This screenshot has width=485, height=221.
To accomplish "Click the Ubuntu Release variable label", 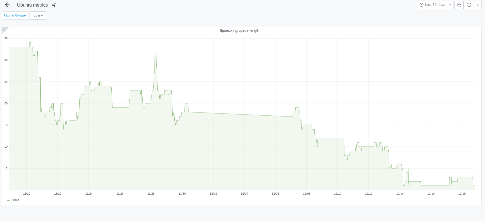I will click(x=15, y=15).
